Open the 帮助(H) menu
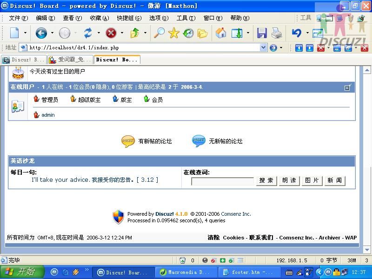 pyautogui.click(x=240, y=18)
